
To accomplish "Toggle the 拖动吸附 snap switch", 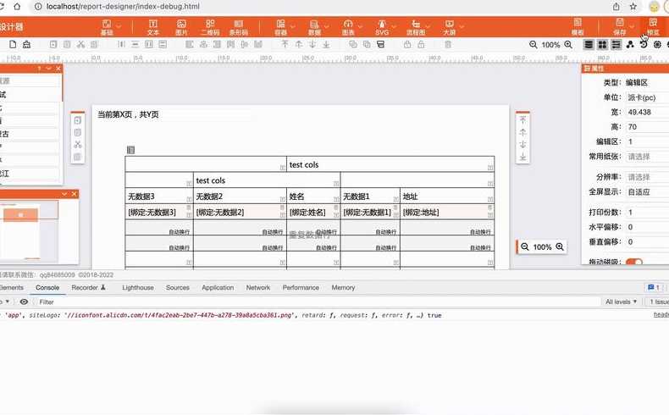I will (634, 262).
